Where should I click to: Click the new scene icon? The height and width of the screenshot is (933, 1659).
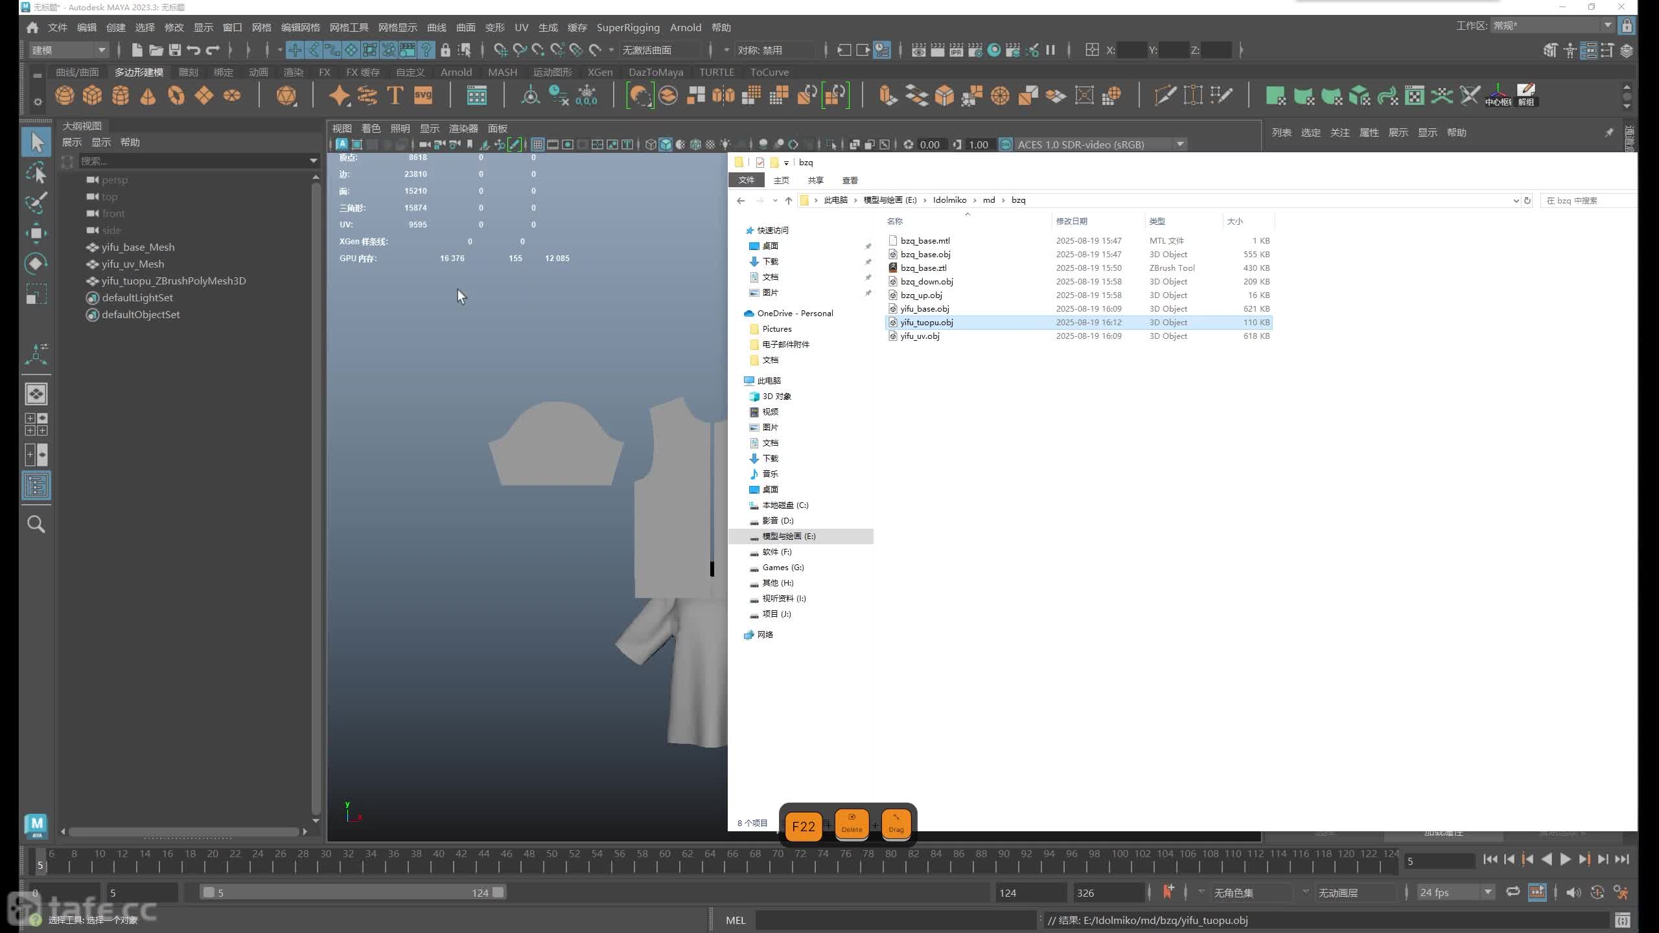click(x=137, y=50)
